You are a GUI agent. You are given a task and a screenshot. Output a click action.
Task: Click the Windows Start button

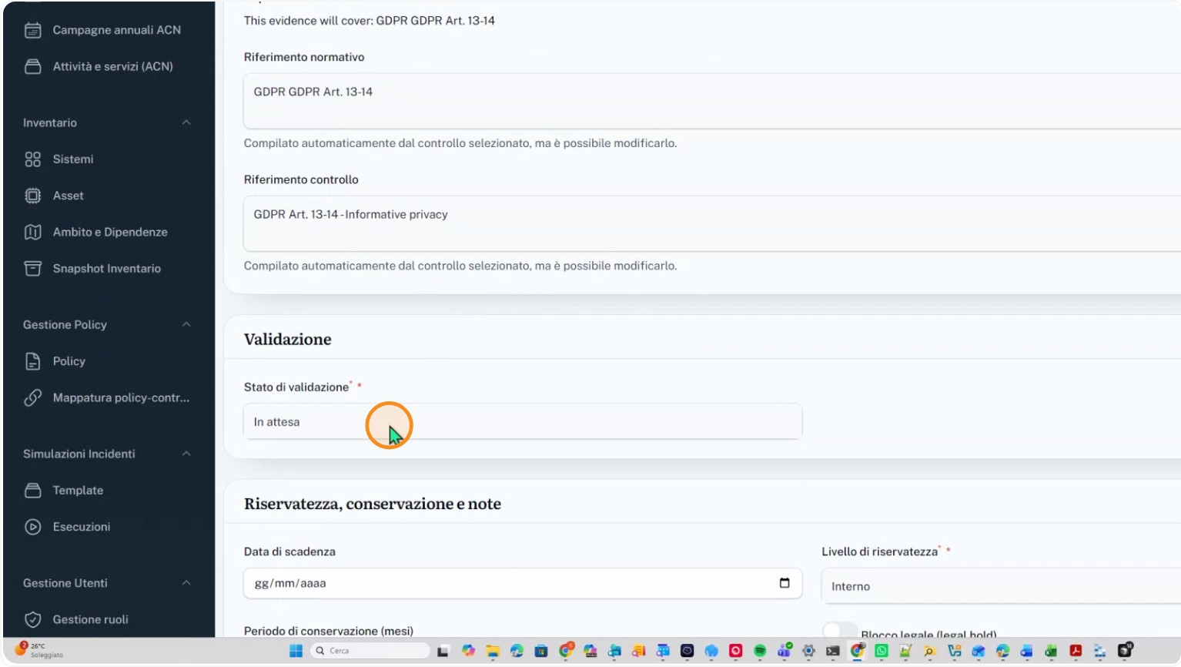pos(296,651)
